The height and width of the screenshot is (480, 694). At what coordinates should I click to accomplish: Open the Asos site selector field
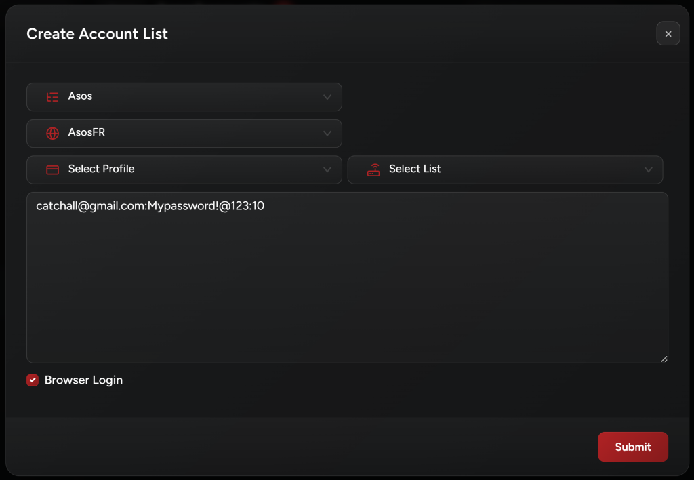pyautogui.click(x=183, y=97)
